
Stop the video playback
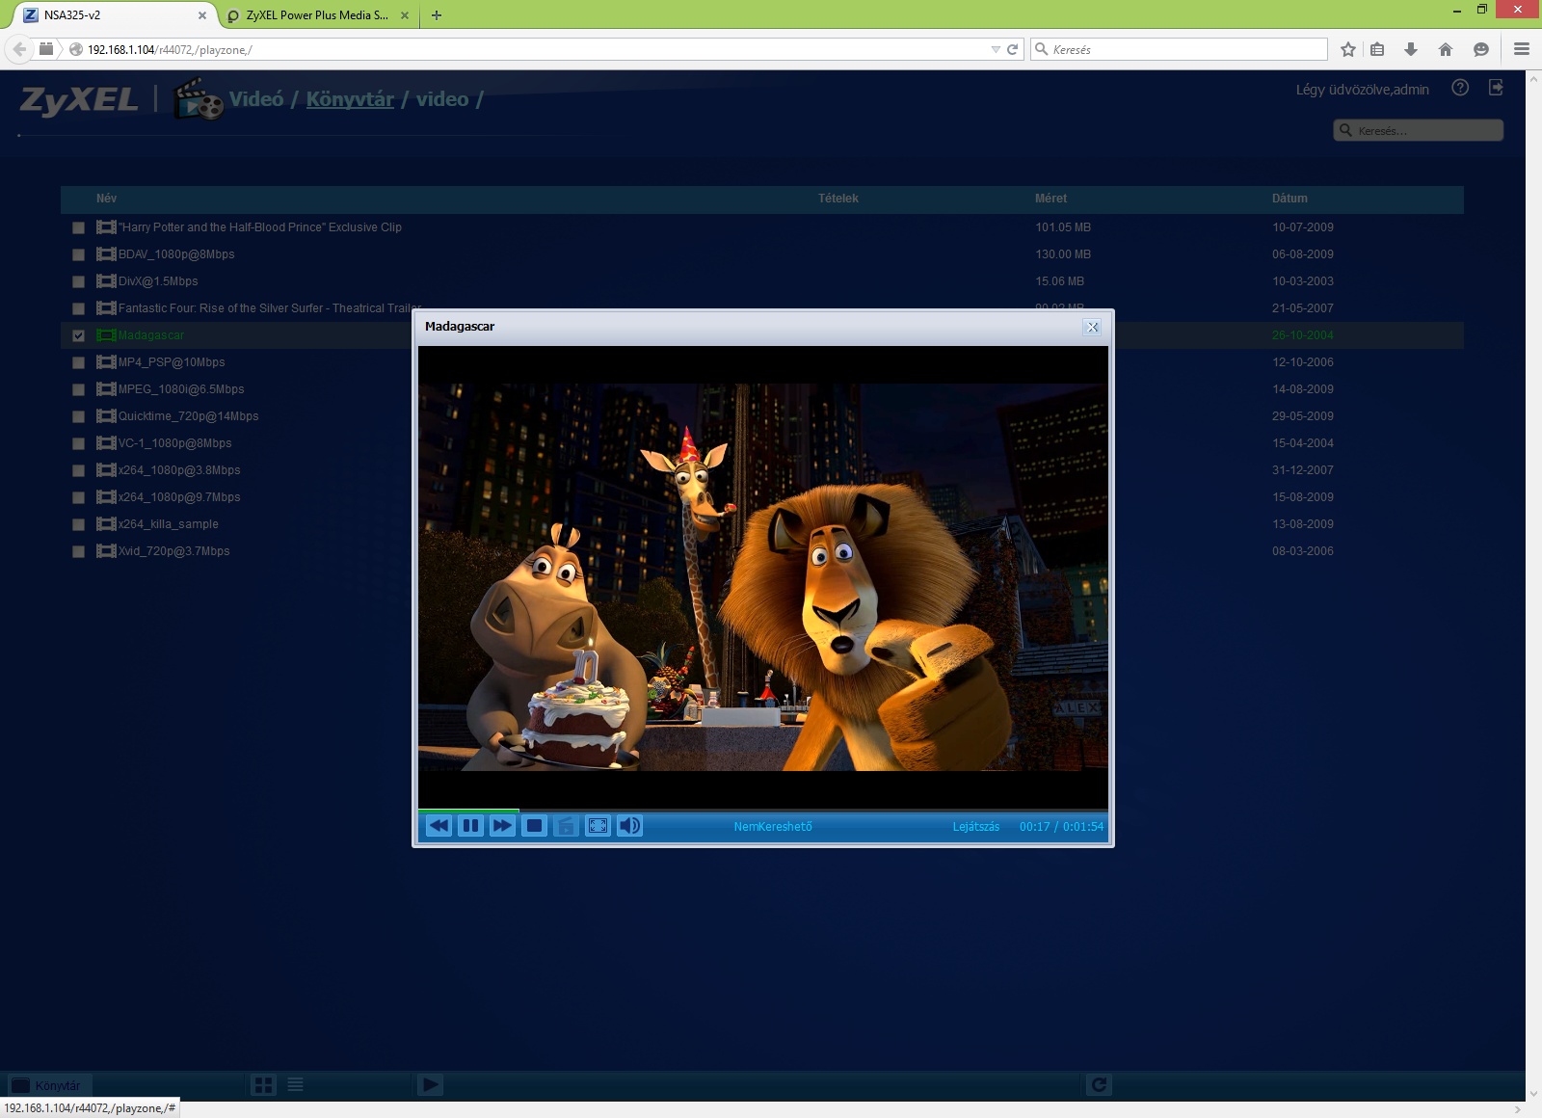pyautogui.click(x=534, y=826)
